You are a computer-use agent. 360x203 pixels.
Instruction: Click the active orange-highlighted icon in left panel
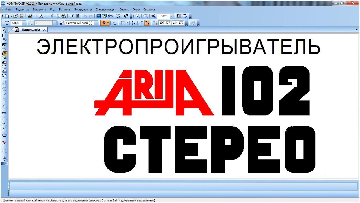point(4,53)
